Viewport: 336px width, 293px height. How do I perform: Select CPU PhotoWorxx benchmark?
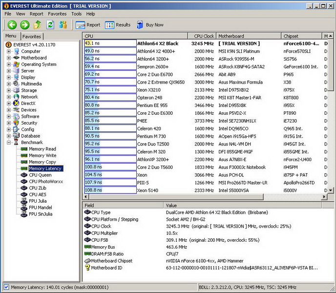coord(46,182)
